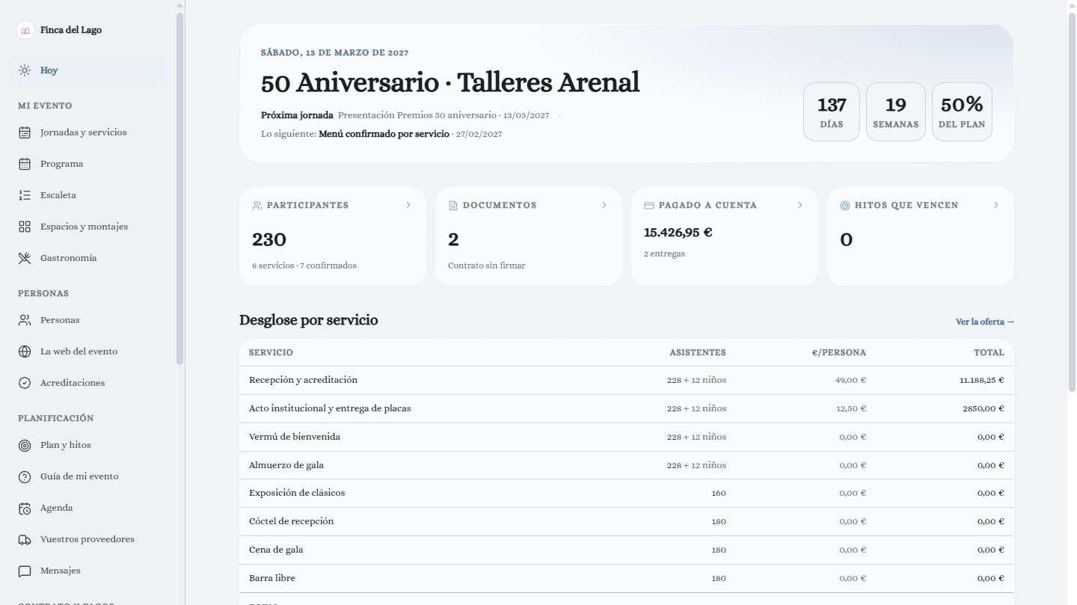Select the Cóctel de recepción row

627,521
